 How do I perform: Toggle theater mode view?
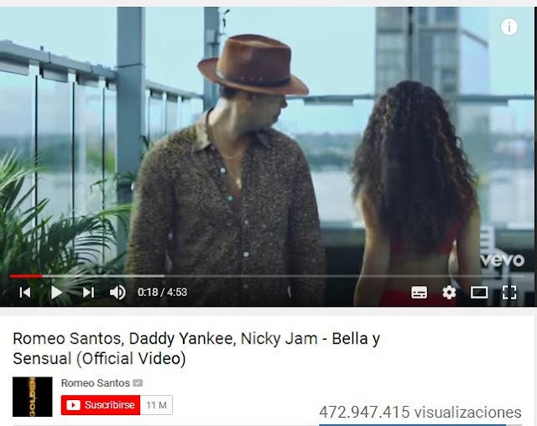pyautogui.click(x=479, y=293)
